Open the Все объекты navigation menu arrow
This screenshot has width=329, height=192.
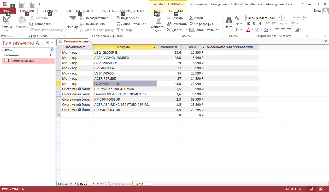tap(47, 43)
